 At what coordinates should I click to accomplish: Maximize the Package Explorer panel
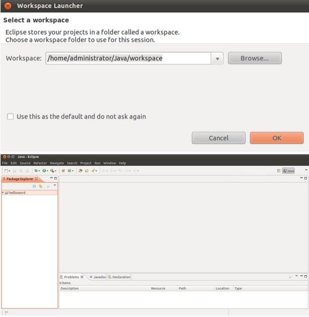coord(56,178)
